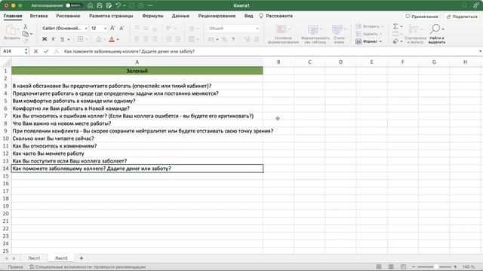483x271 pixels.
Task: Click the Примечания button
Action: [x=421, y=17]
